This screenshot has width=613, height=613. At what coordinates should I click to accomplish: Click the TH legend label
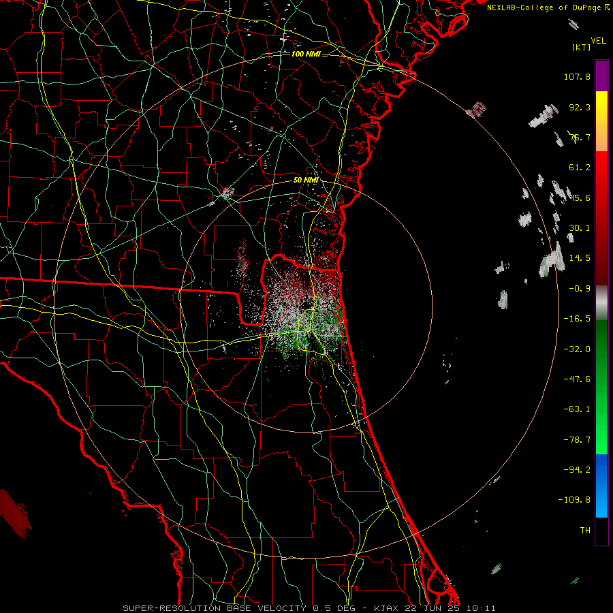[x=585, y=531]
